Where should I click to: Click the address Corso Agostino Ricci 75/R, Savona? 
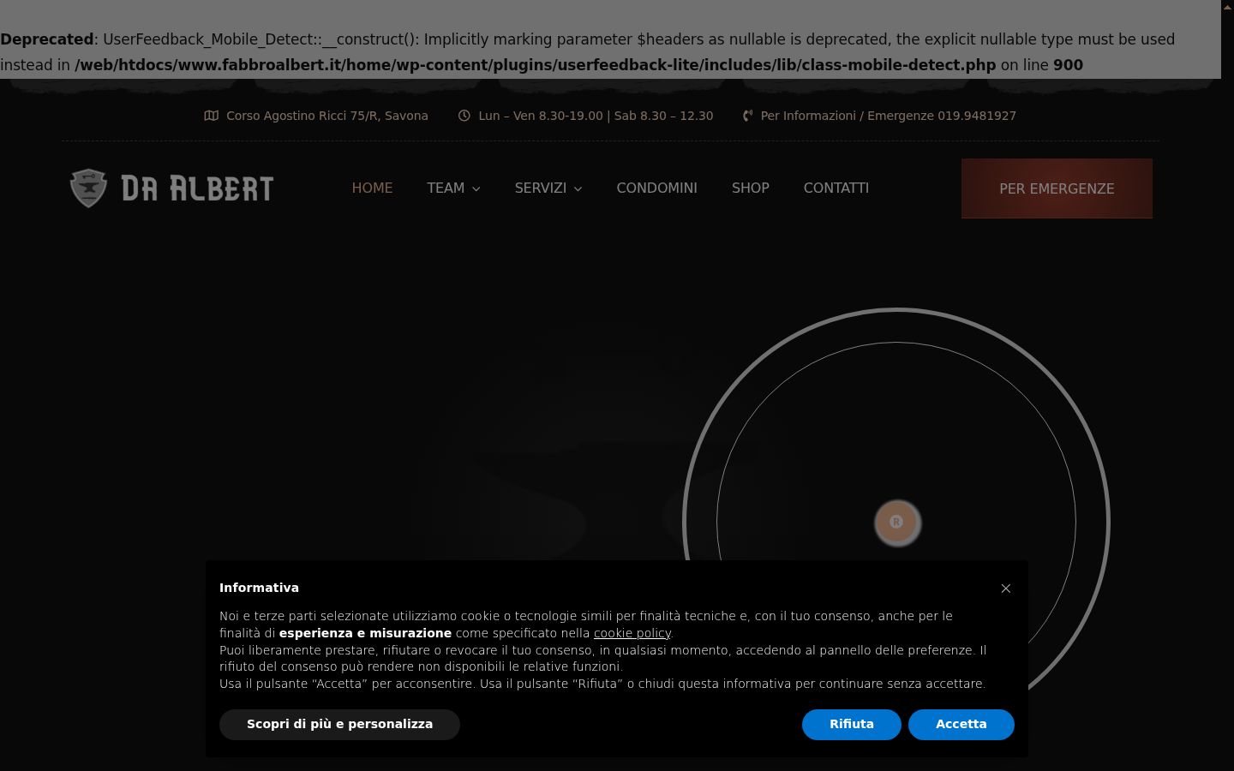327,116
